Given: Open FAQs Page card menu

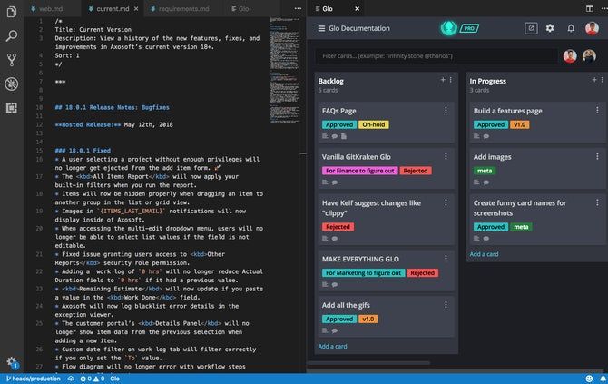Looking at the screenshot, I should [x=446, y=111].
